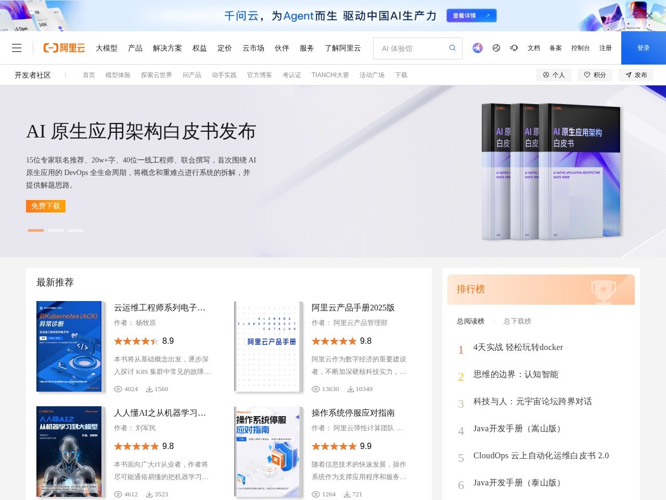Open ranking item Java开发手册（嵩山版）

519,429
